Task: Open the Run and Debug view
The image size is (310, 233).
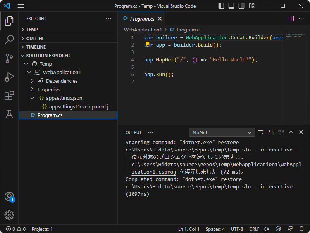Action: click(9, 77)
